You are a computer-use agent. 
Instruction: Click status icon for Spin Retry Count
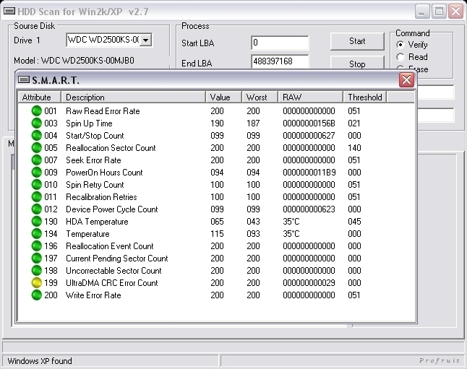pos(37,185)
